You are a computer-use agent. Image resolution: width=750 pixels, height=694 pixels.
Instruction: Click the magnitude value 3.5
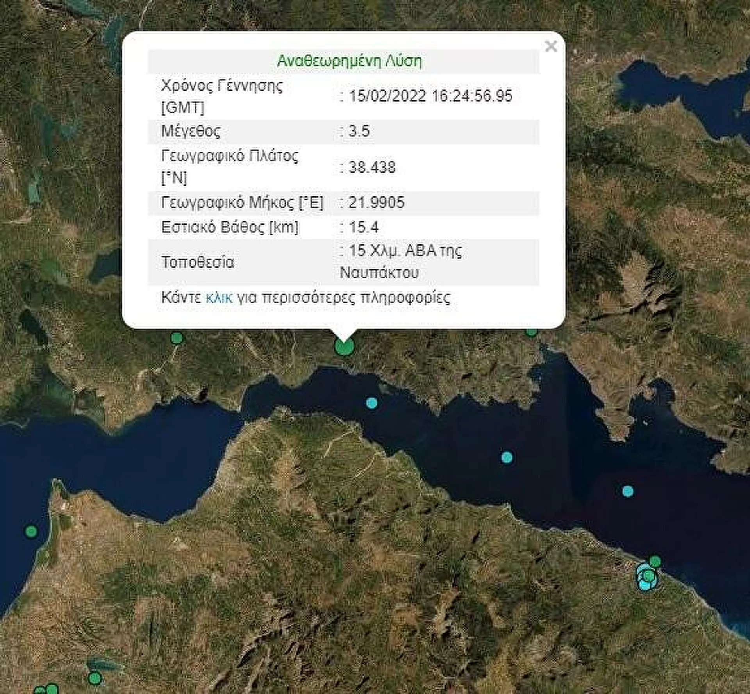[359, 131]
